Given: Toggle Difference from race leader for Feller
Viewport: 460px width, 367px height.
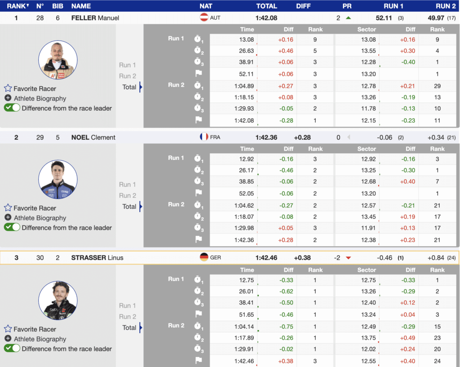Looking at the screenshot, I should 12,108.
